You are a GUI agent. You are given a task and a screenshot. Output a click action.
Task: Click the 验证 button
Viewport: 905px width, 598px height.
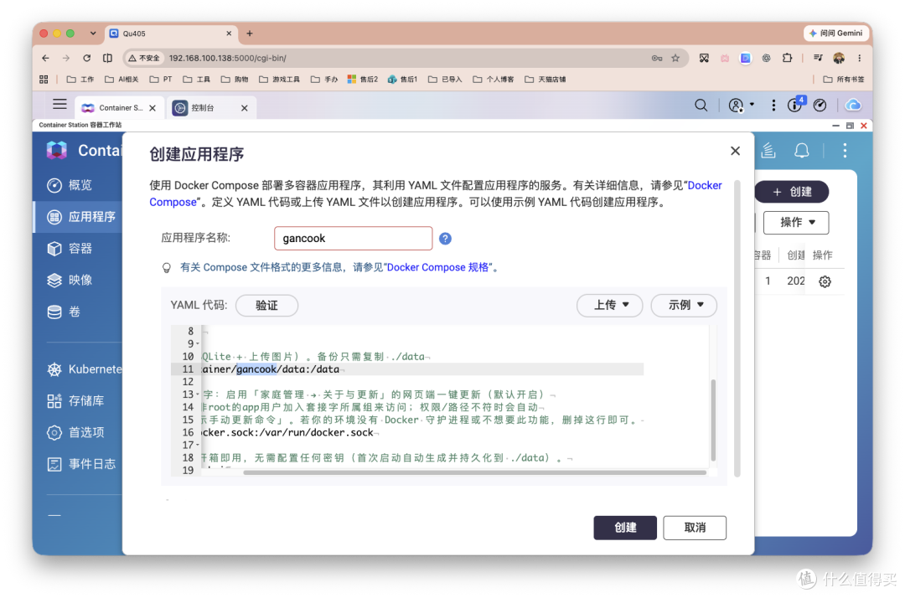pos(266,306)
